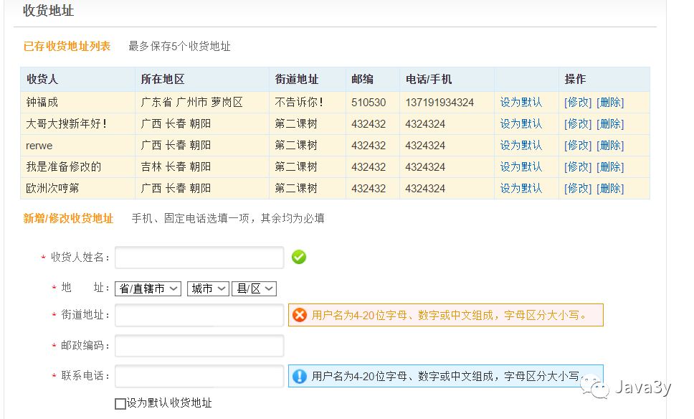Click the 新增/修改收货地址 heading
The image size is (694, 419).
click(x=68, y=218)
